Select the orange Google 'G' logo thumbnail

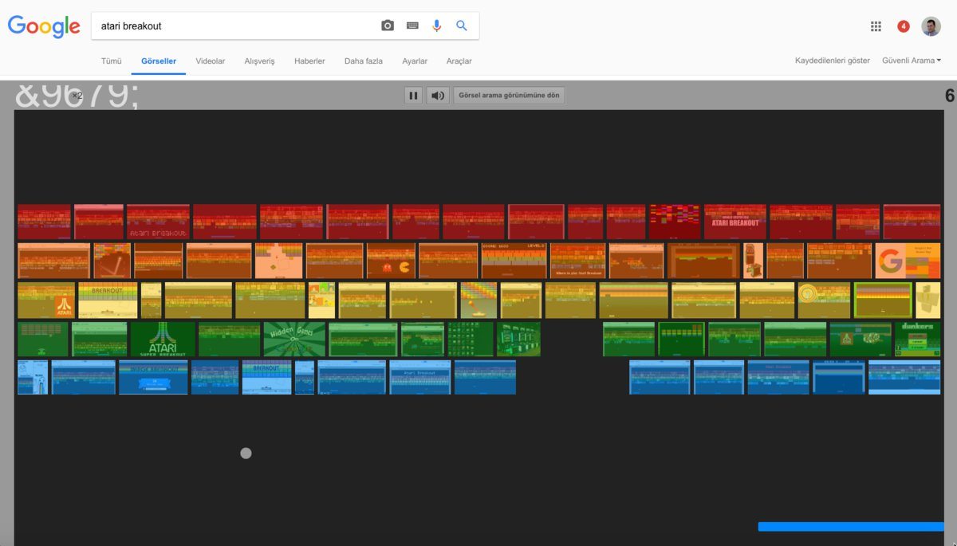tap(908, 261)
